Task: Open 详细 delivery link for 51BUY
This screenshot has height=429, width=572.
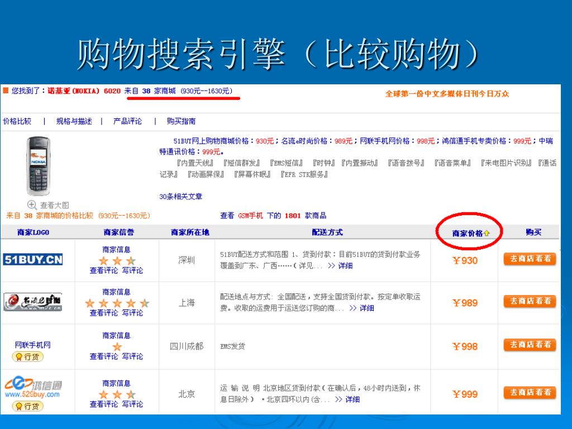Action: (345, 265)
